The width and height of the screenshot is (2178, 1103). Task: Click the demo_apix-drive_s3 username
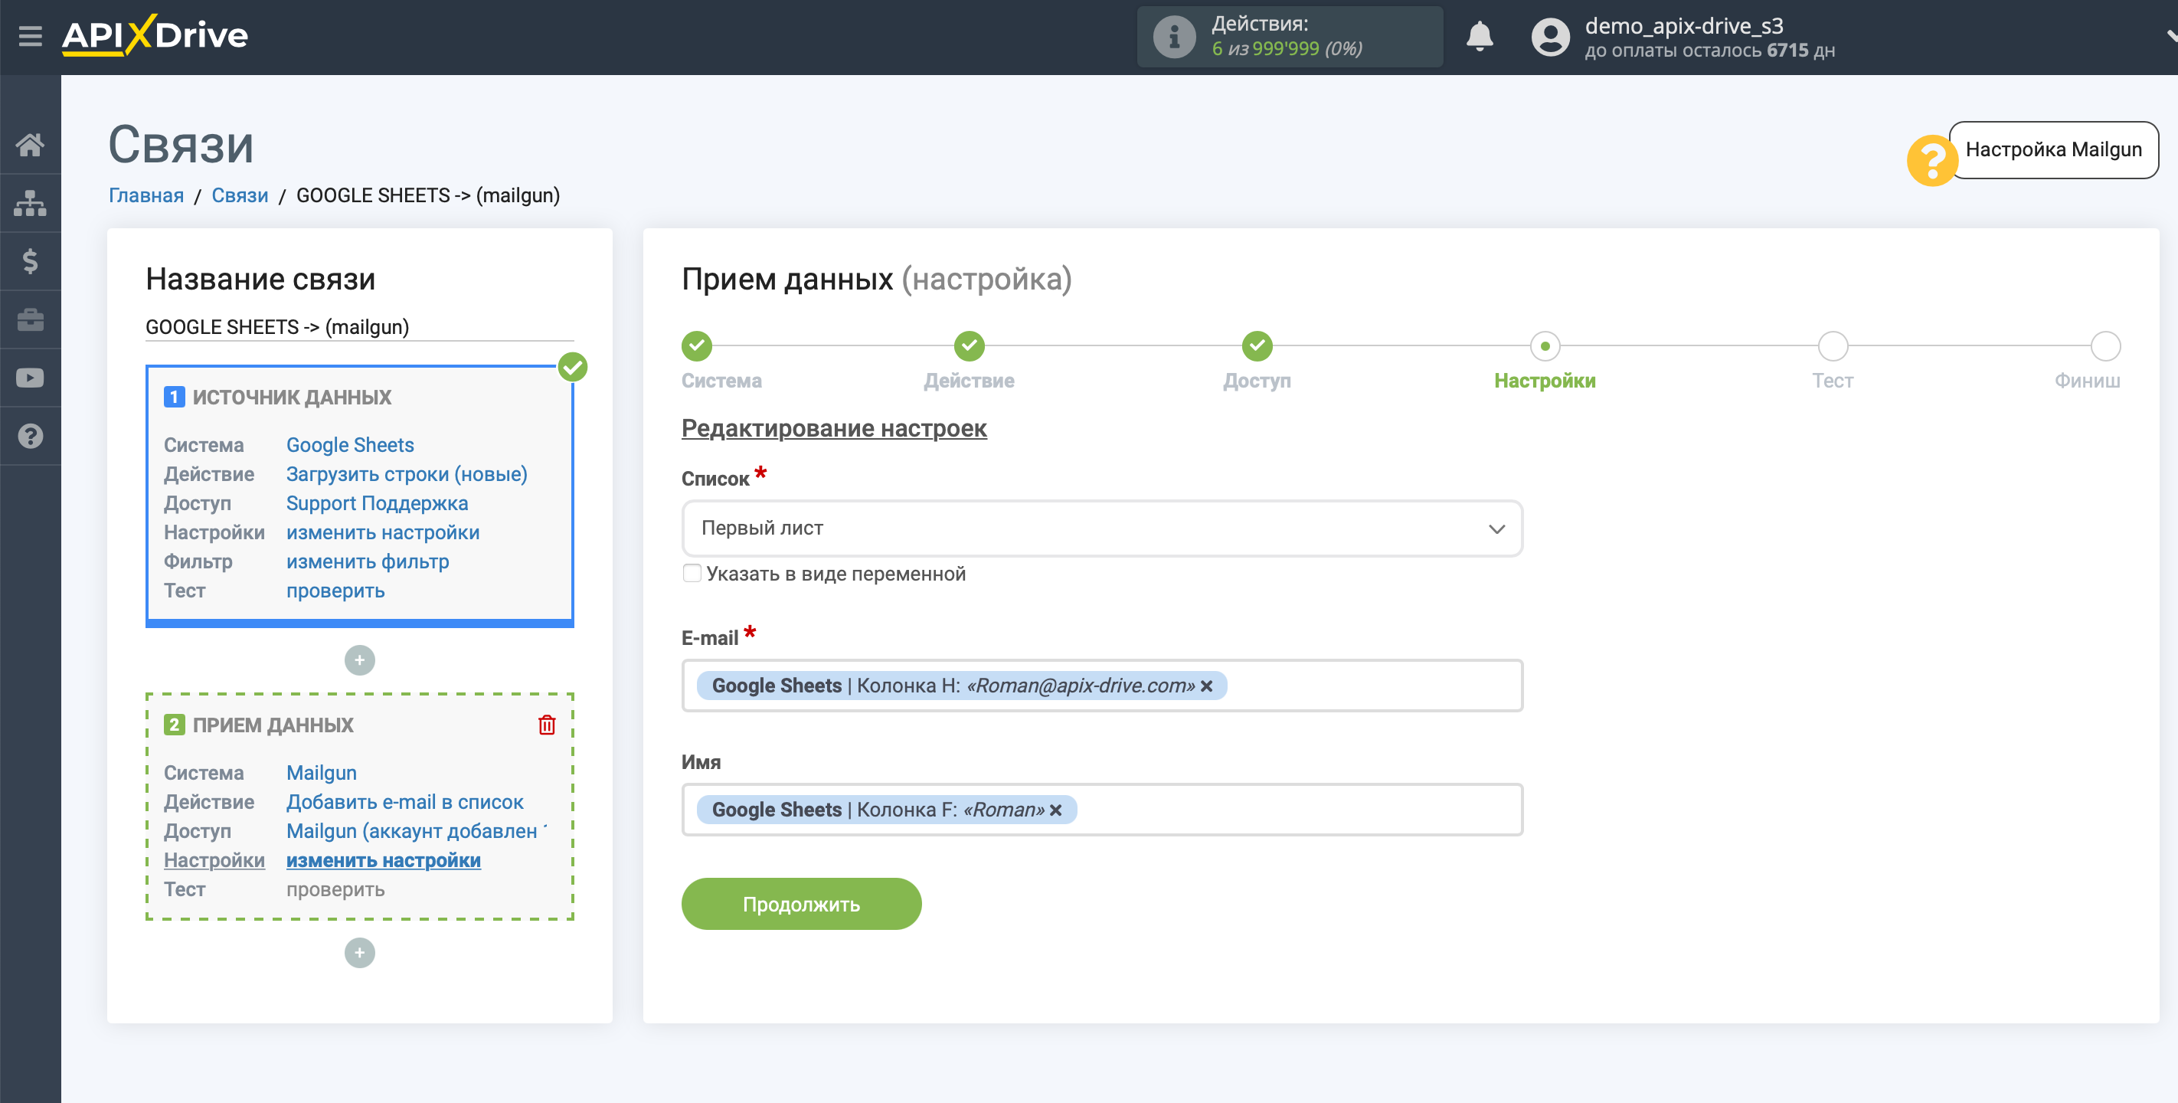click(x=1683, y=26)
